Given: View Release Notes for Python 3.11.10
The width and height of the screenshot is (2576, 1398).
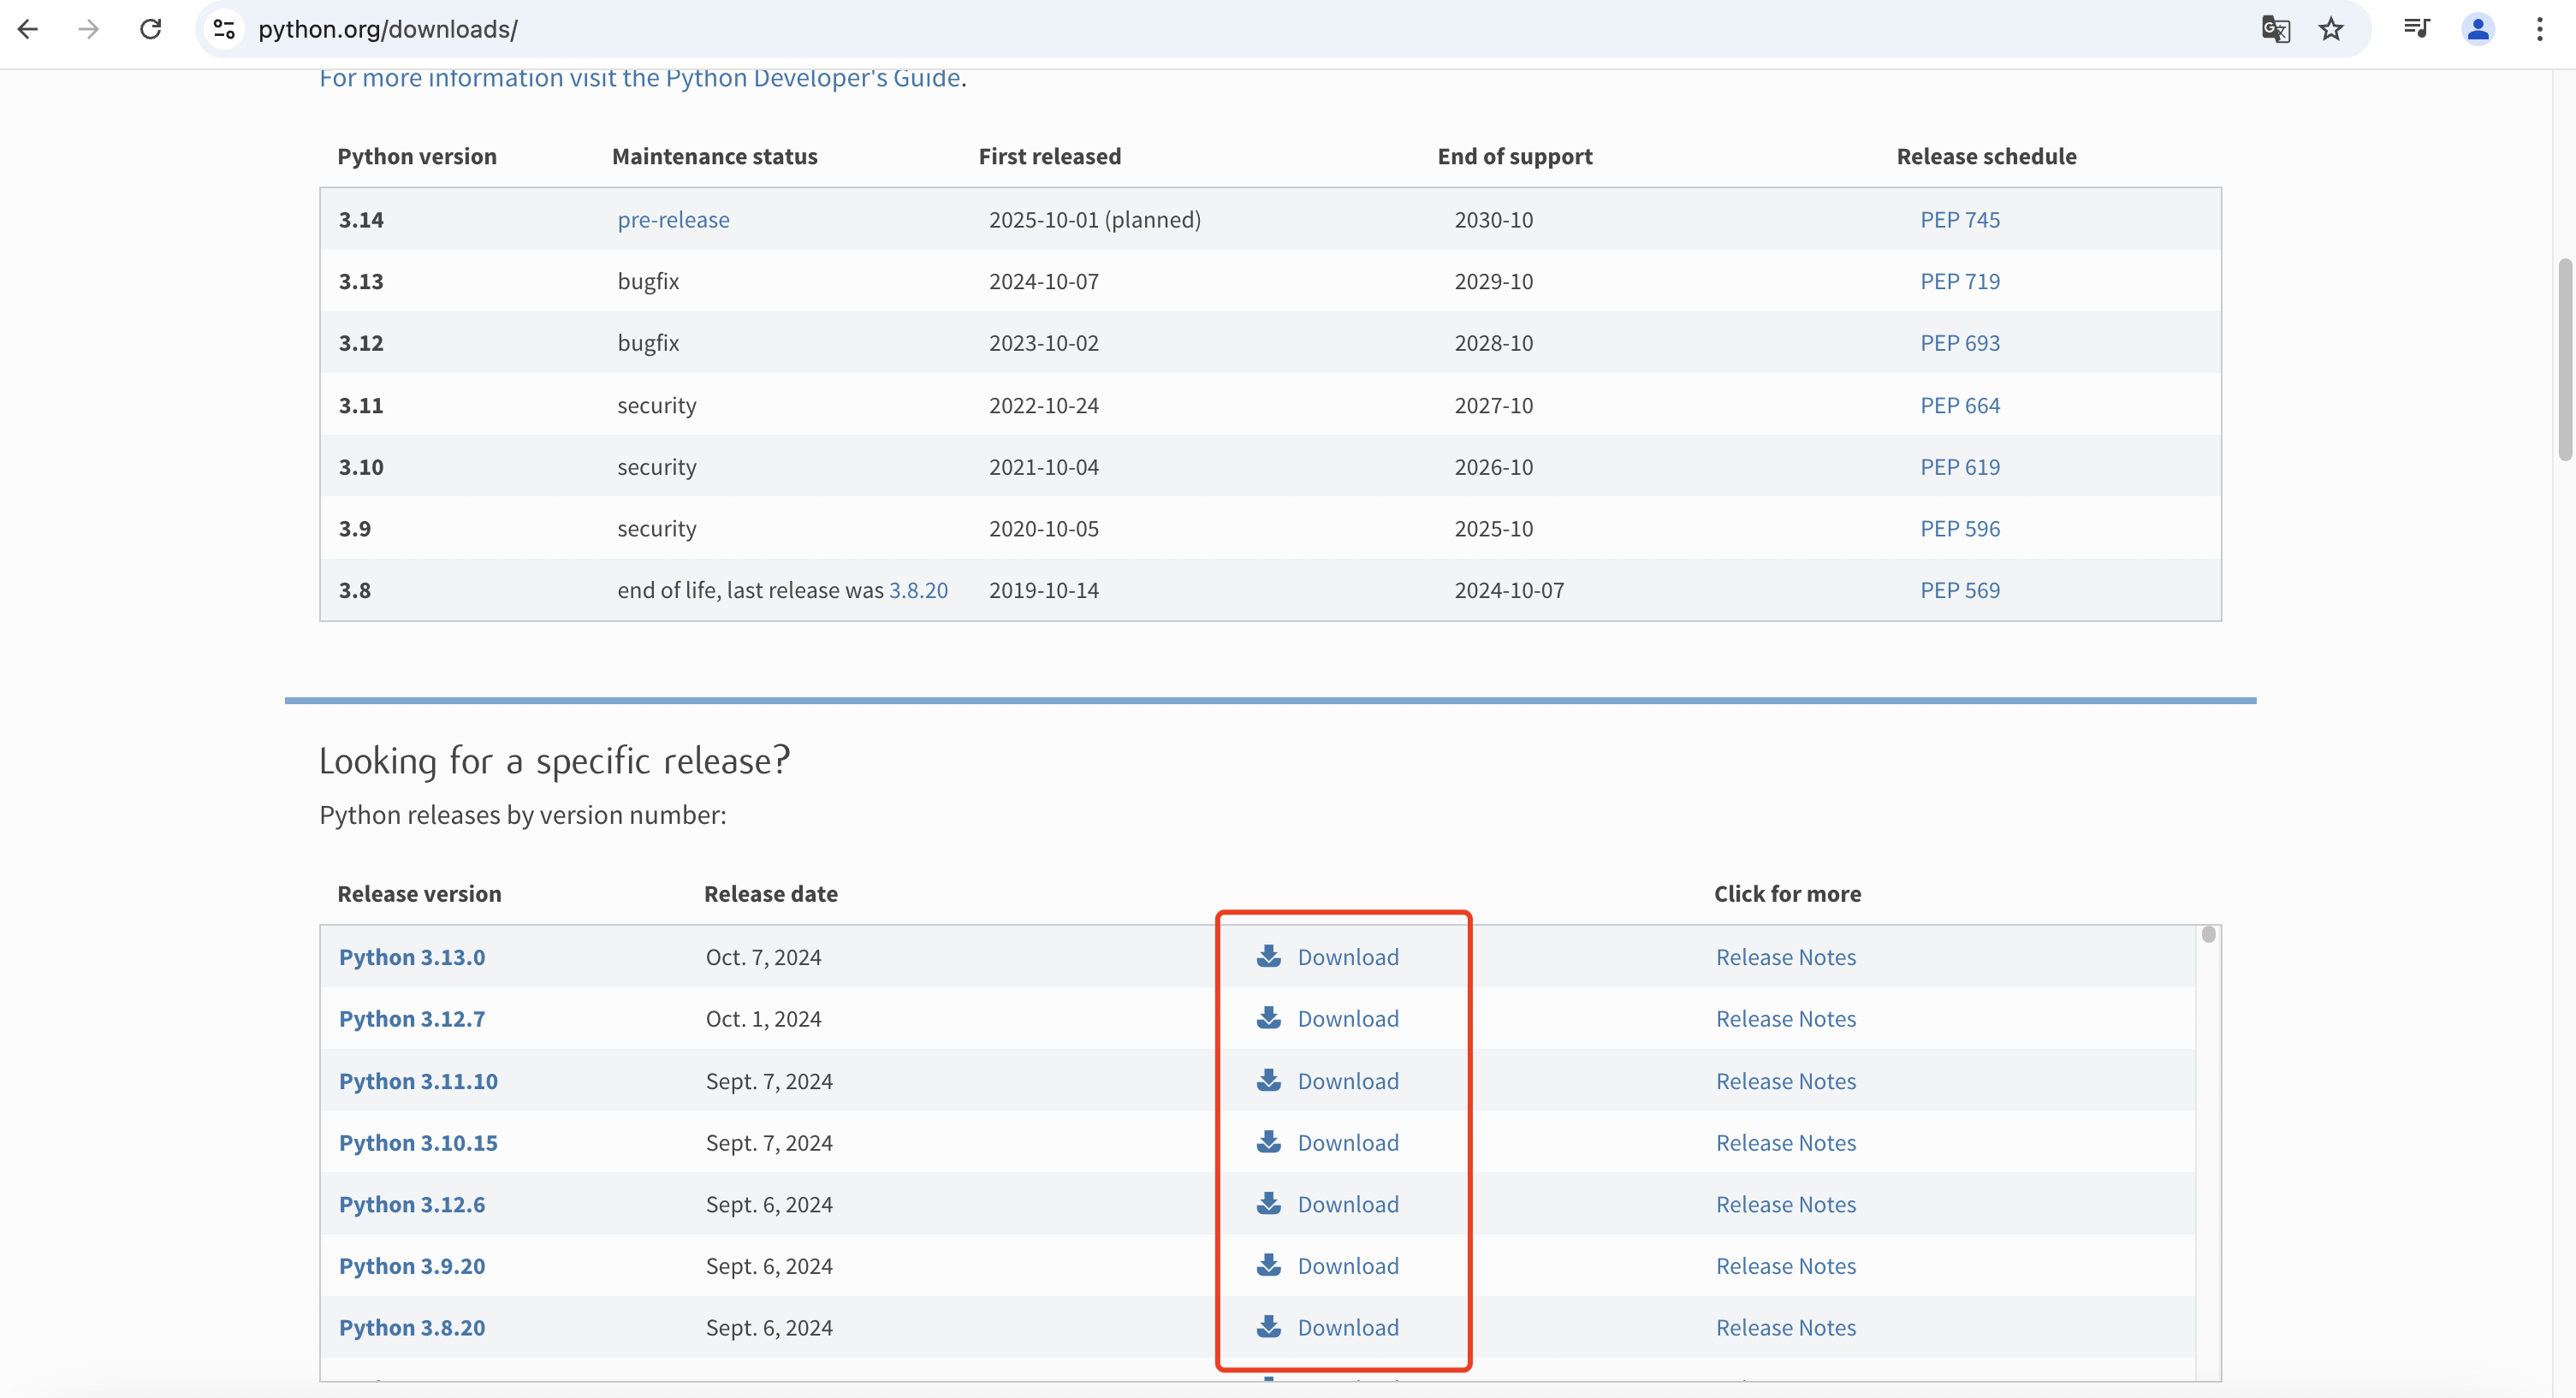Looking at the screenshot, I should [1786, 1081].
